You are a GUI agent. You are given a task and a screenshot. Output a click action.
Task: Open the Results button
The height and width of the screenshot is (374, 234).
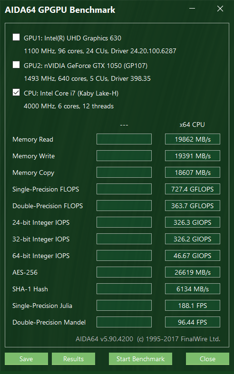point(73,359)
